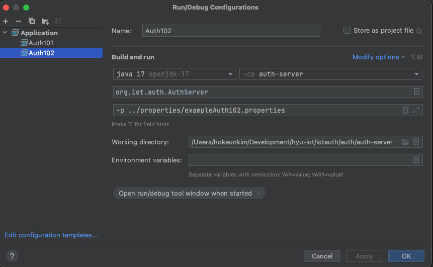Copy the selected configuration

click(x=32, y=21)
